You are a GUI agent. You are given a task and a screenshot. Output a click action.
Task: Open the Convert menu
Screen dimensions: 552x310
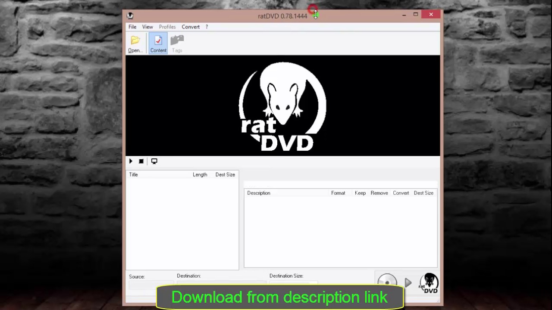click(191, 27)
